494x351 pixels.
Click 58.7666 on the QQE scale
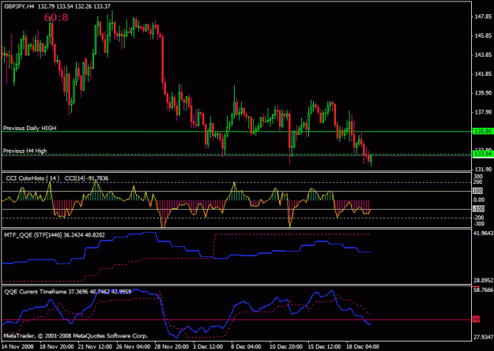pos(484,289)
